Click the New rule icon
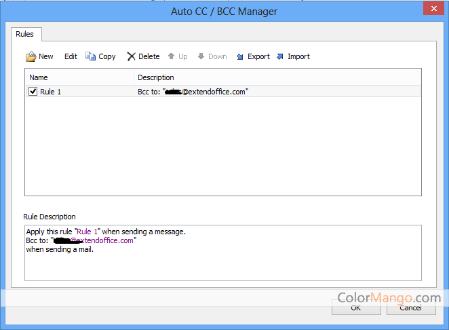 (31, 57)
